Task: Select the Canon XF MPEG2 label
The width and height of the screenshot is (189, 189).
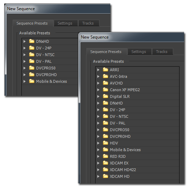Action: pyautogui.click(x=125, y=90)
